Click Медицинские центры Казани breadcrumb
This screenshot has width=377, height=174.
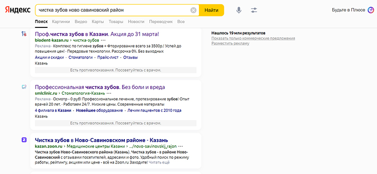point(96,146)
